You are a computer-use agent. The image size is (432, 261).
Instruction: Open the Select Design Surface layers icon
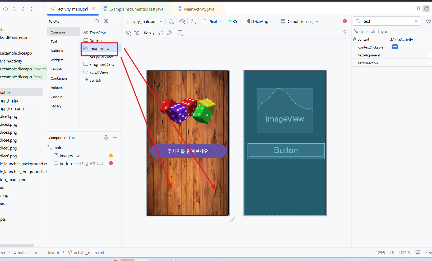click(171, 21)
